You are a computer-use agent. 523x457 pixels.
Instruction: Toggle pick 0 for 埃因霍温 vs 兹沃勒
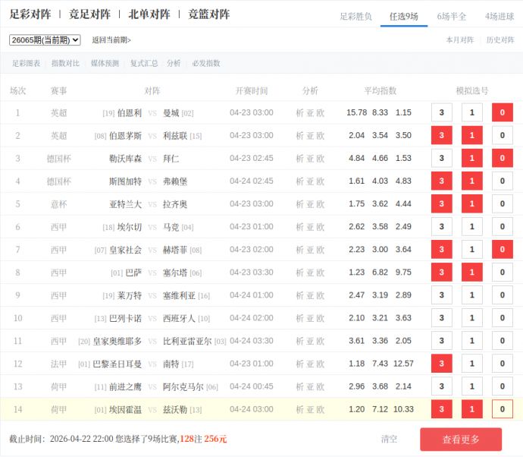[502, 409]
